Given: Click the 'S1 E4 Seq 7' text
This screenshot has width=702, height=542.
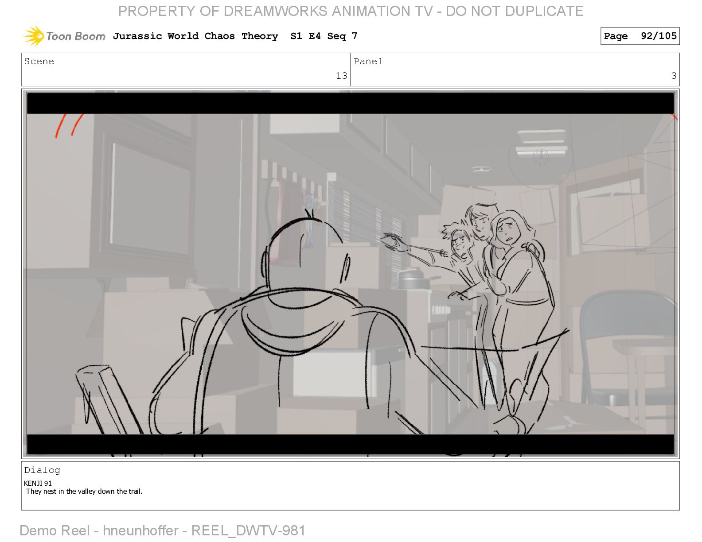Looking at the screenshot, I should [x=324, y=36].
